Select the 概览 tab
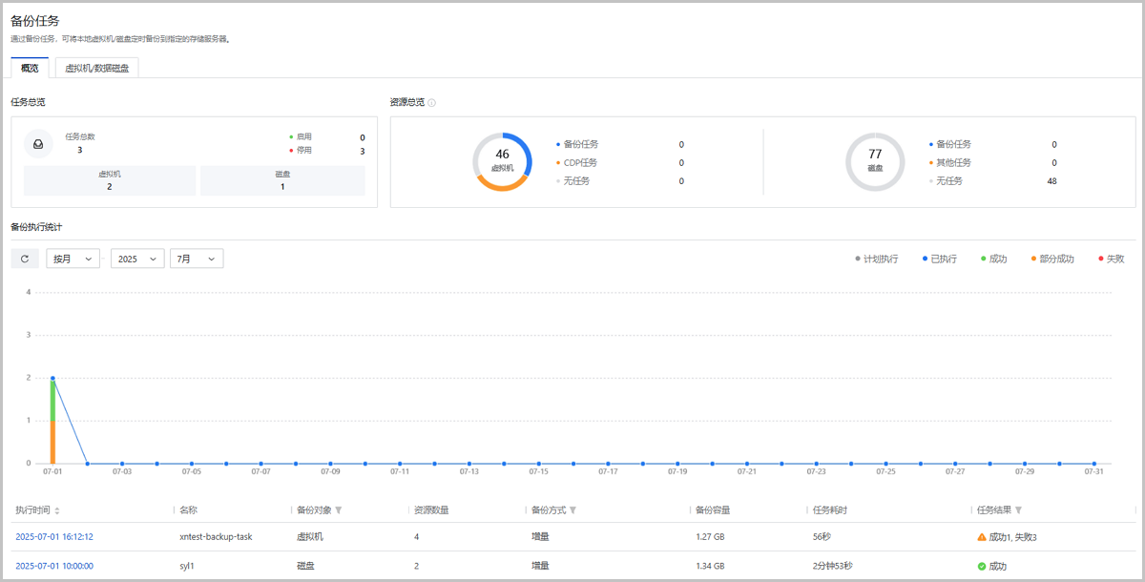This screenshot has width=1145, height=582. click(x=30, y=68)
